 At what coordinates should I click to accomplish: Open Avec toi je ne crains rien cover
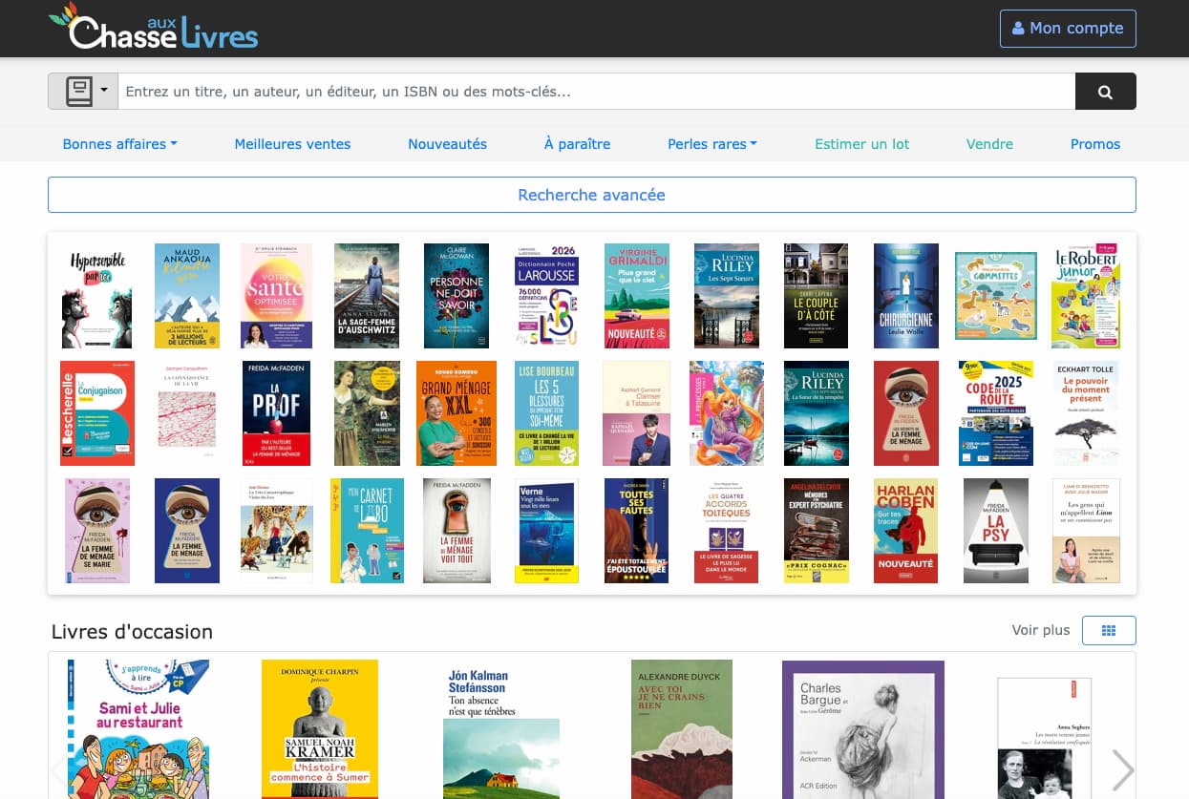682,729
